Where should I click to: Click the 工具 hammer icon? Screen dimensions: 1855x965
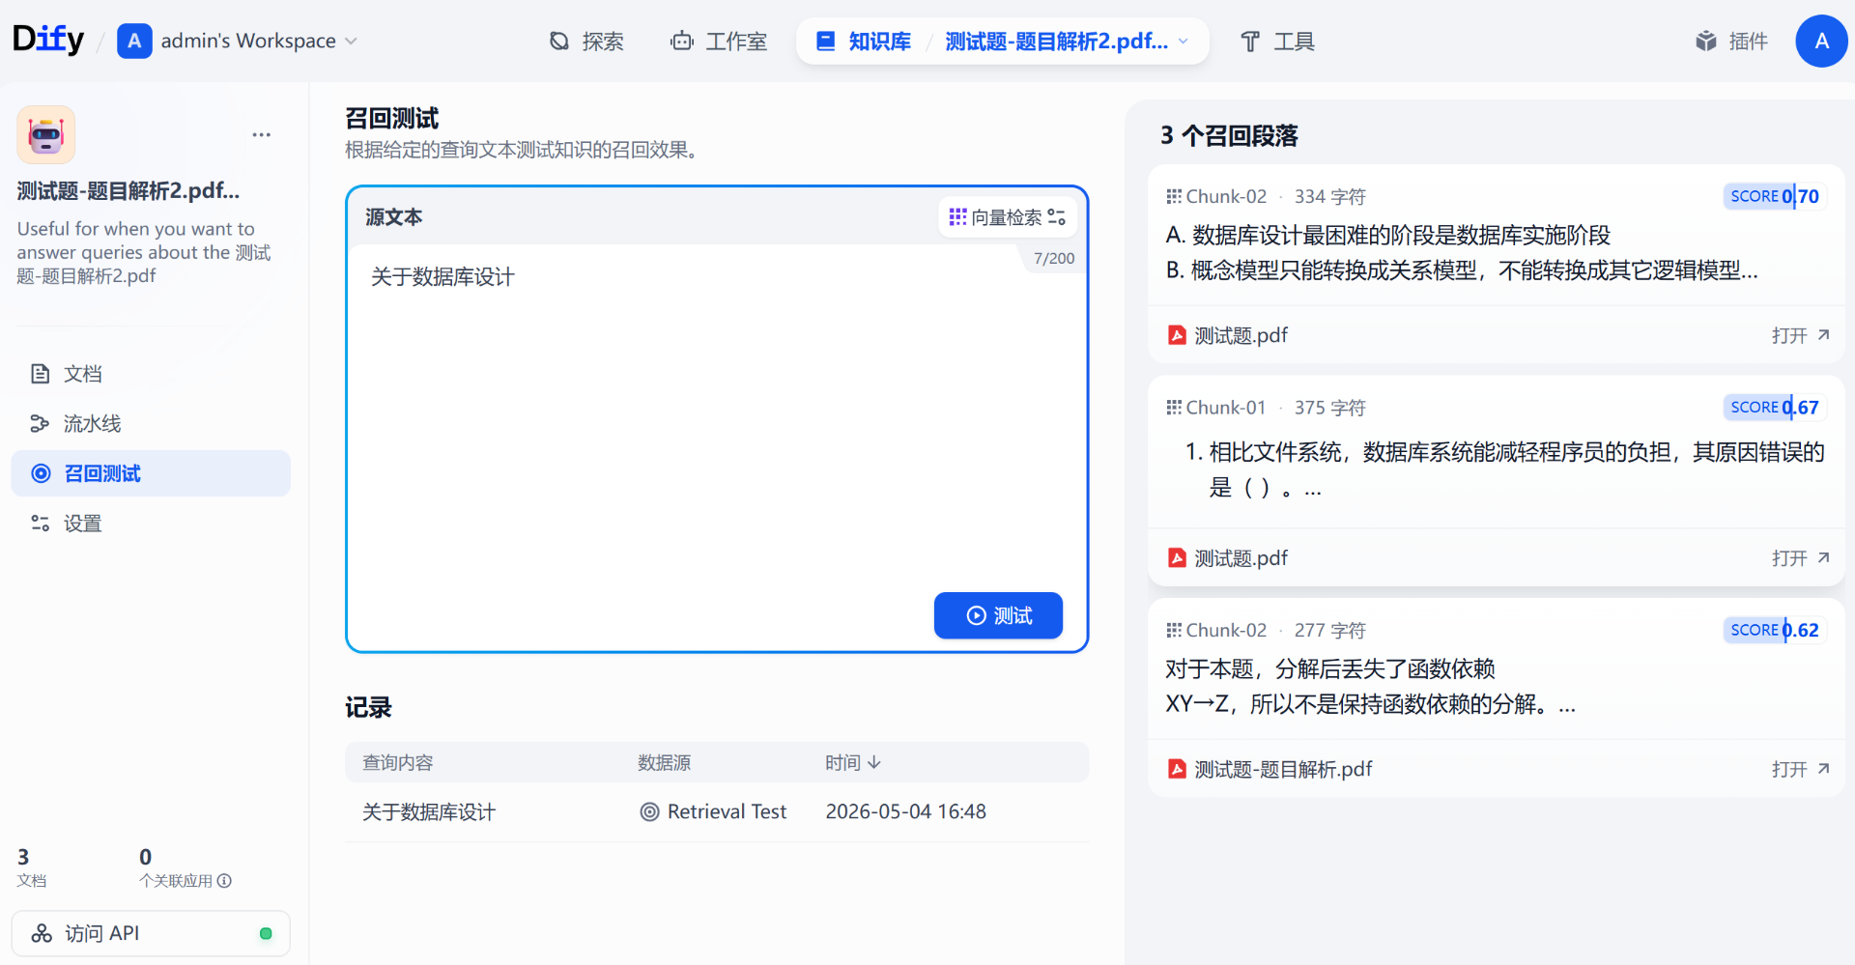1250,42
